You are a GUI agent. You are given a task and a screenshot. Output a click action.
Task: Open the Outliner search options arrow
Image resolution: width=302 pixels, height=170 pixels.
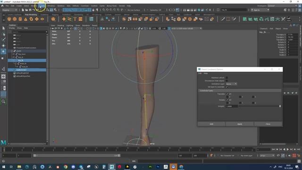tap(46, 32)
